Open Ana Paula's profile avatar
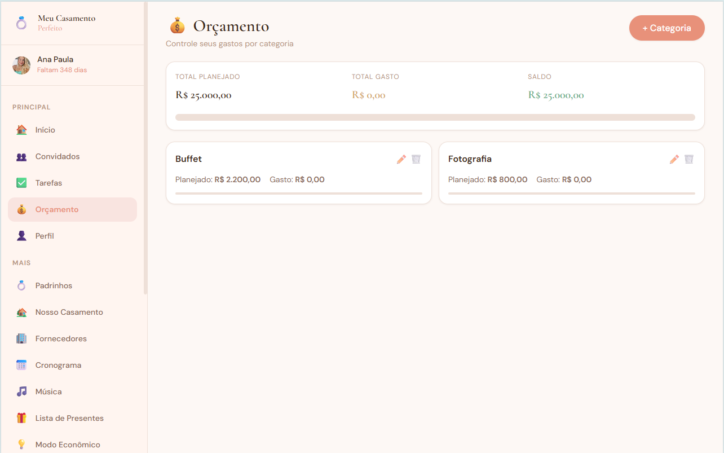Screen dimensions: 724x453 point(21,65)
